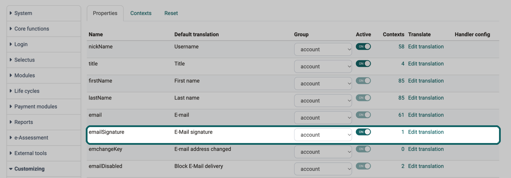Click Edit translation for emailSignature
The image size is (511, 178).
coord(426,132)
